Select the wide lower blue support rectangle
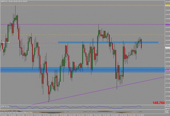170x116 pixels. [82, 70]
